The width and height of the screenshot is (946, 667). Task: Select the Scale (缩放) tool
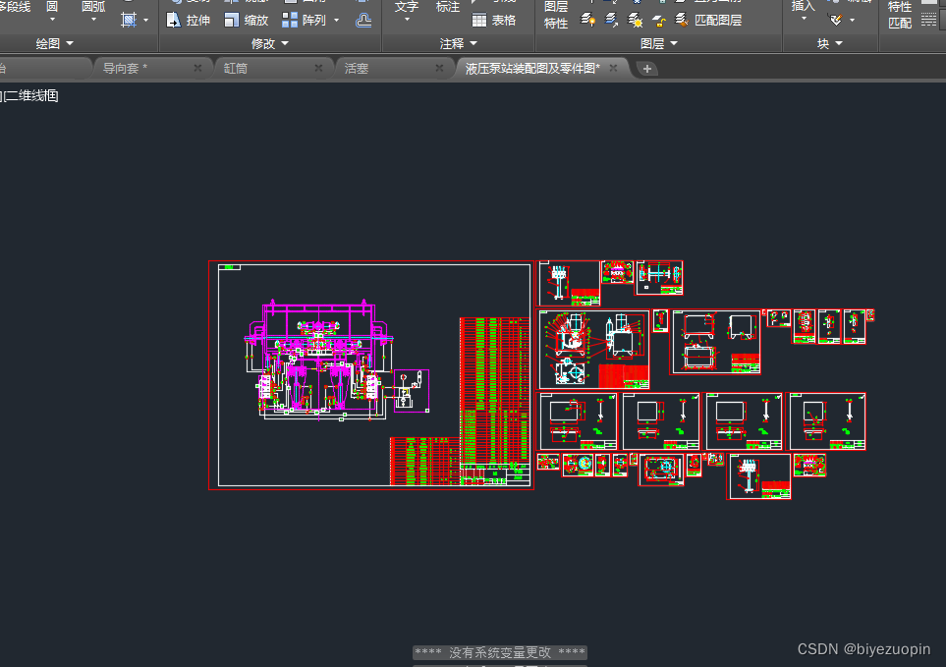pyautogui.click(x=247, y=20)
